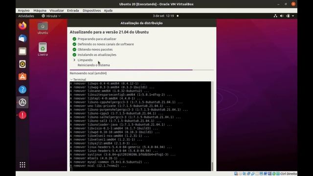Show the applications grid
The width and height of the screenshot is (313, 176).
(22, 165)
